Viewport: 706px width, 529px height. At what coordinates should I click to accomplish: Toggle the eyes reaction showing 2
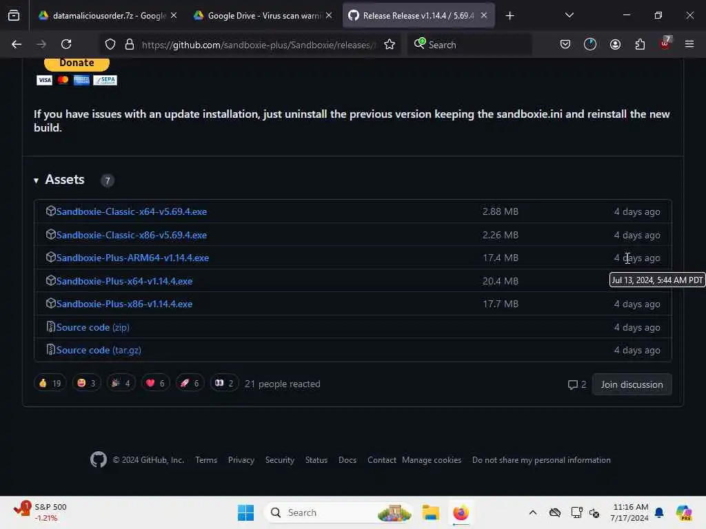coord(224,383)
